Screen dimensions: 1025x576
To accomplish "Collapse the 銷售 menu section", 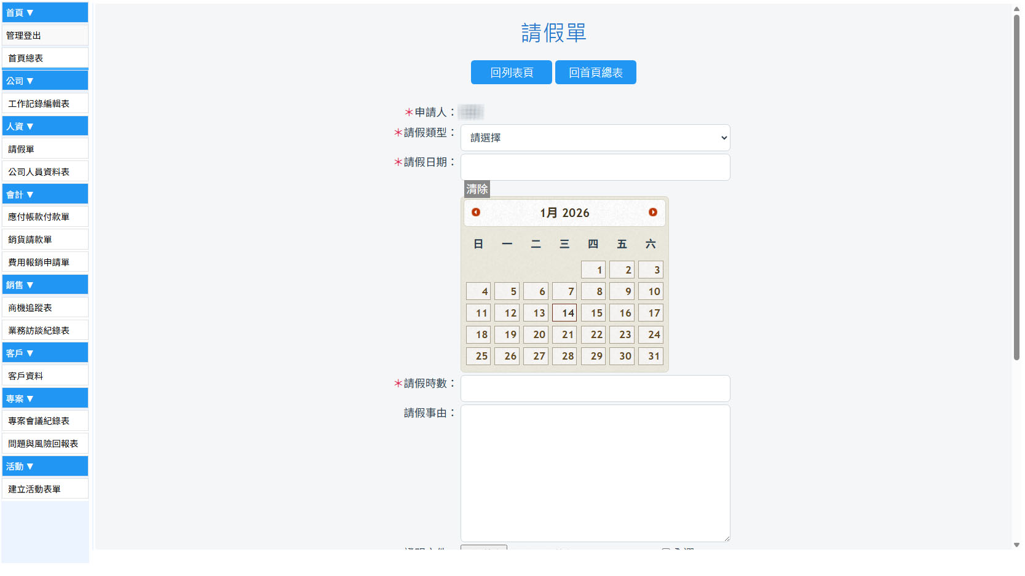I will point(45,285).
